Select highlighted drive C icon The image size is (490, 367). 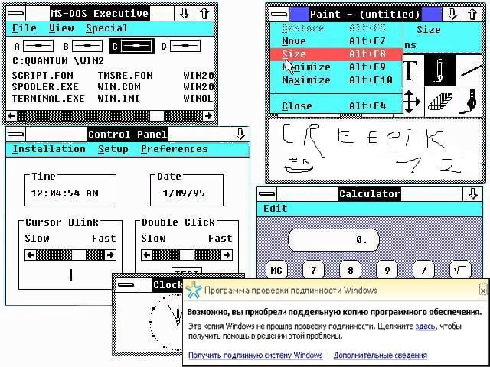132,46
